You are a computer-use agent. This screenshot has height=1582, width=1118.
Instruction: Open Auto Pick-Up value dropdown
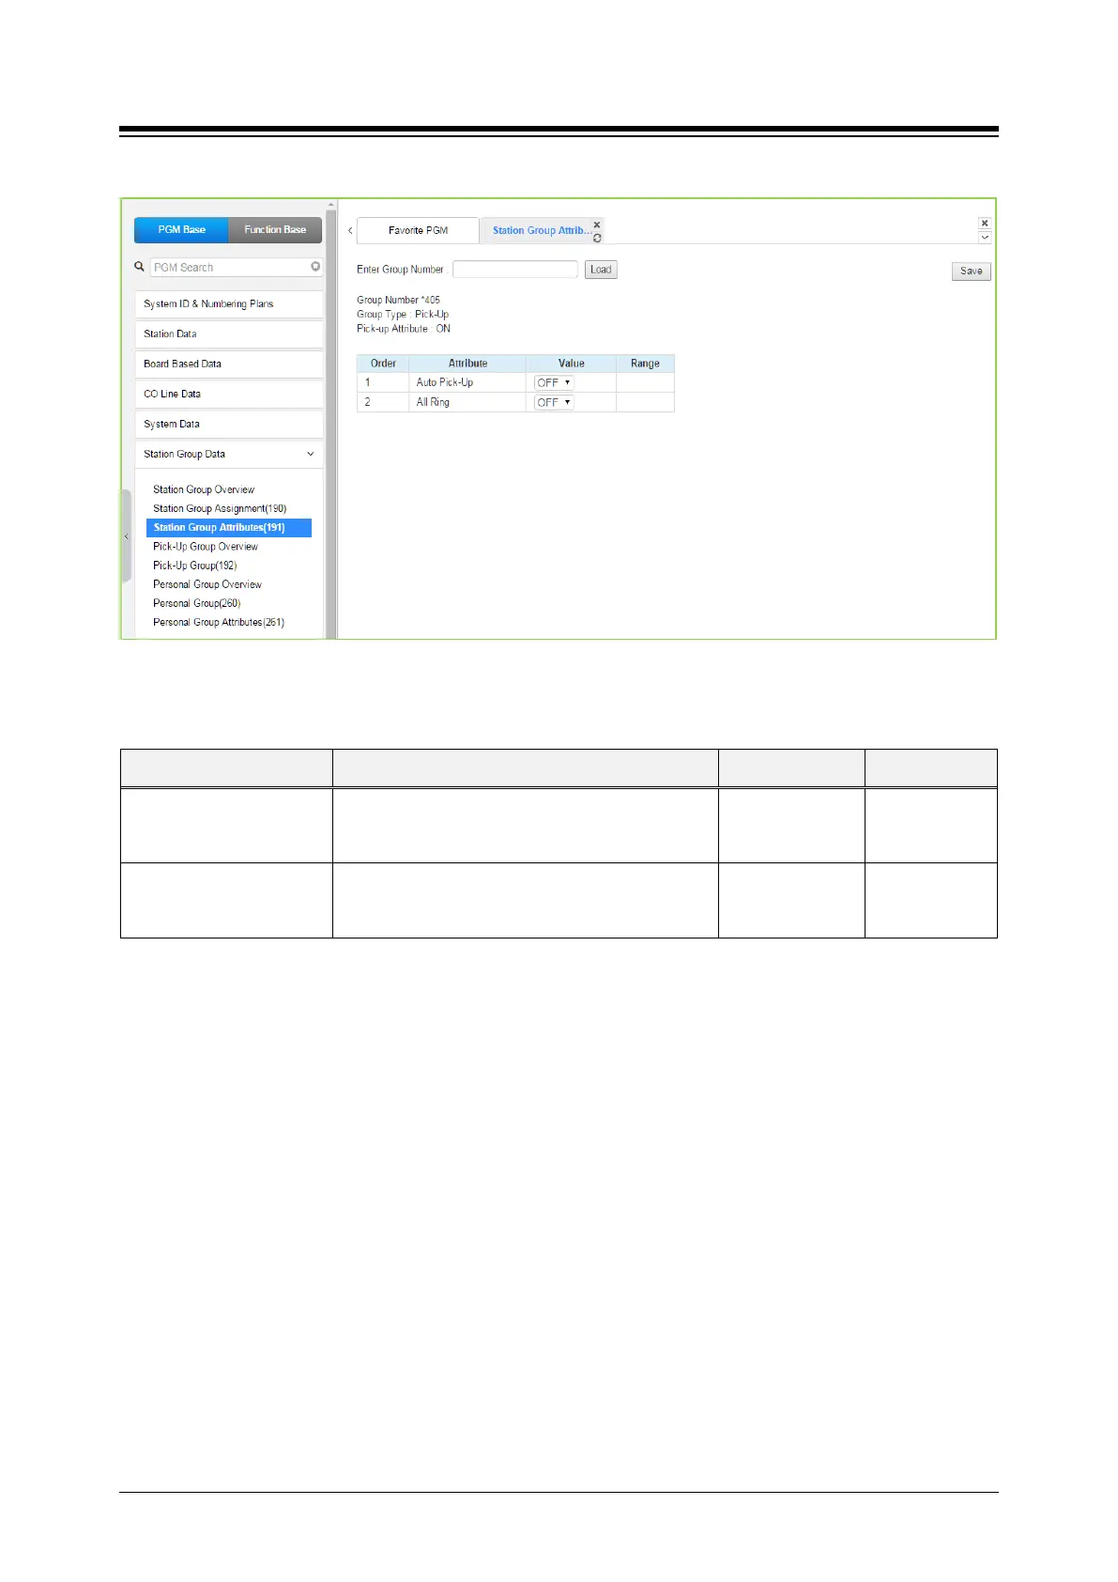554,382
